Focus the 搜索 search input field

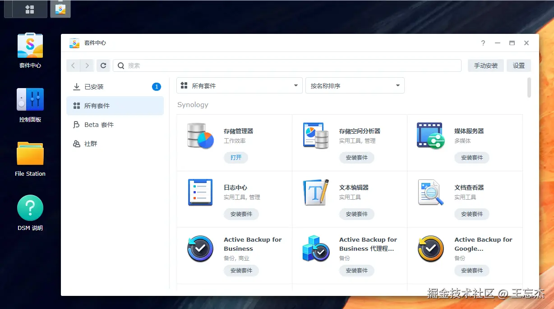pos(287,66)
